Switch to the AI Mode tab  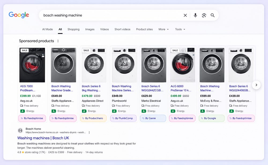[47, 29]
